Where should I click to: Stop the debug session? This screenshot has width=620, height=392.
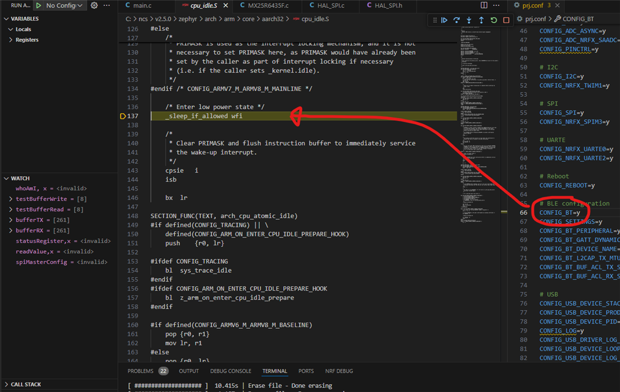click(506, 20)
